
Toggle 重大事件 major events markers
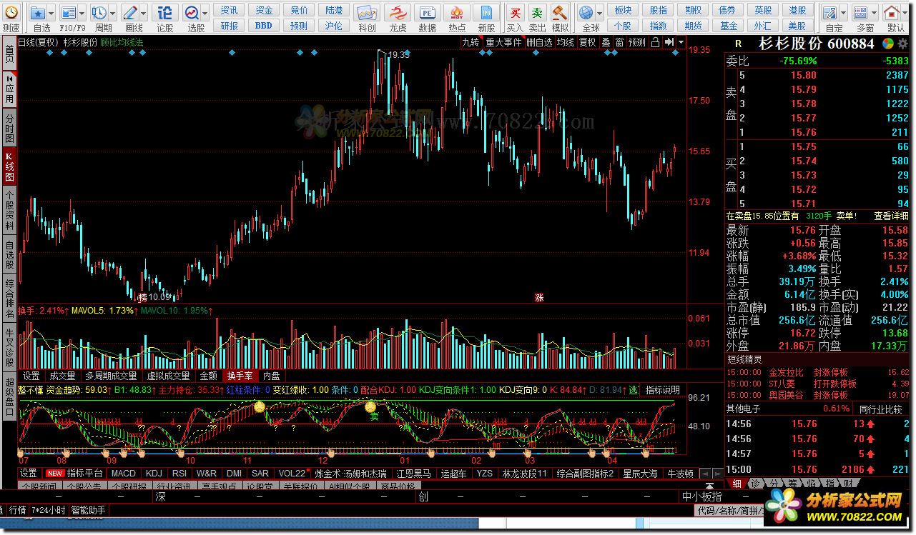click(503, 42)
